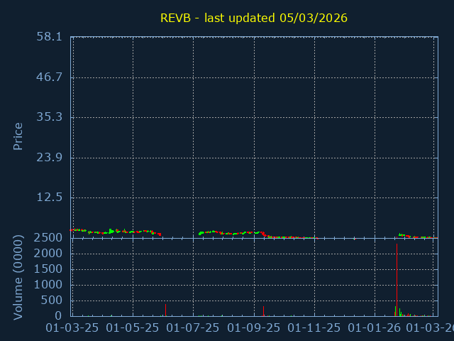
Task: Click the vertical Price axis title
Action: [x=18, y=136]
